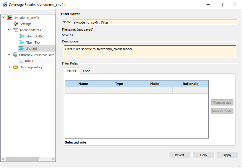Switch to the Model tab
Viewport: 242px width, 168px height.
[x=71, y=71]
